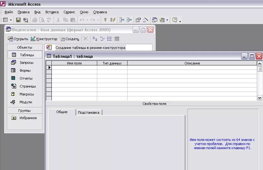Click the Build wand icon

[x=146, y=20]
